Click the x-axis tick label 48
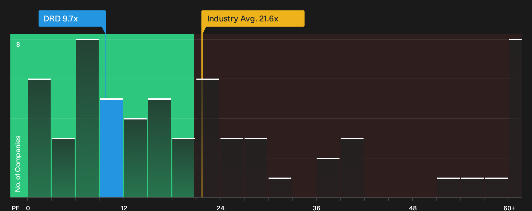 point(413,208)
